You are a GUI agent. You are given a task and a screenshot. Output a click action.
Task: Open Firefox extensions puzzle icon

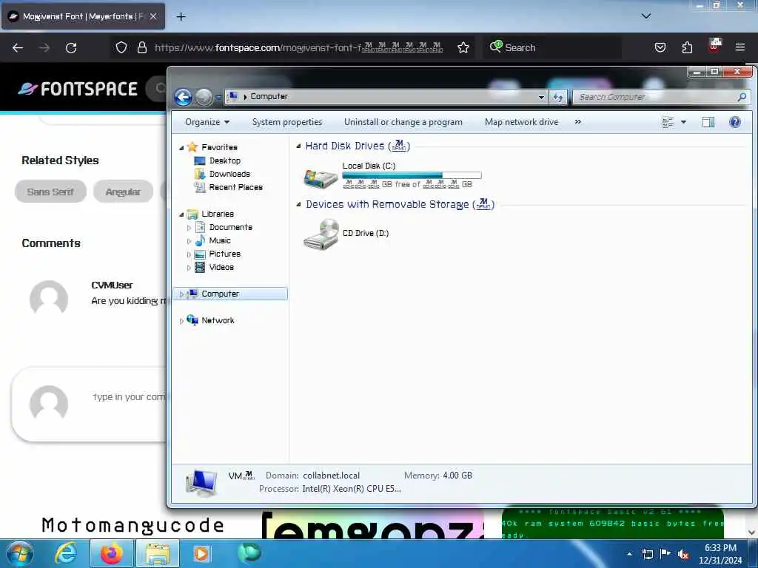(x=687, y=47)
